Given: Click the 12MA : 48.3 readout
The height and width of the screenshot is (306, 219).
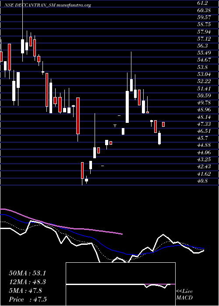Looking at the screenshot, I should tap(27, 282).
